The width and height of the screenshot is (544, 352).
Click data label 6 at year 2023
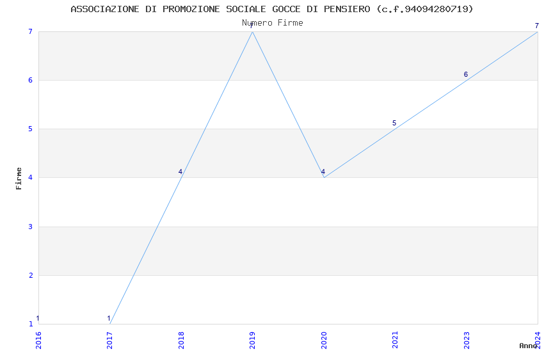tap(465, 74)
